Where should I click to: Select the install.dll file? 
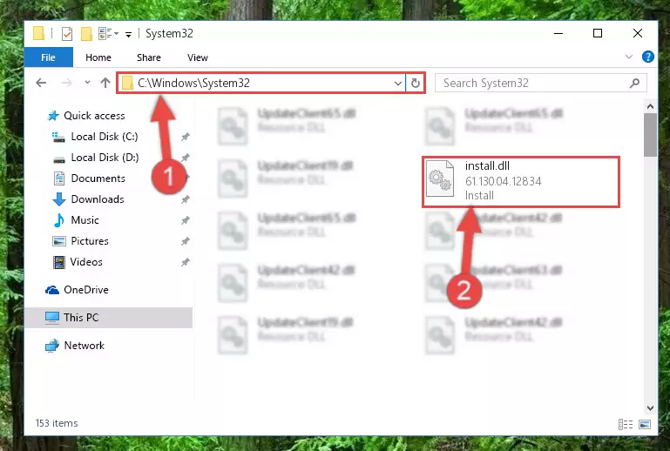[521, 182]
